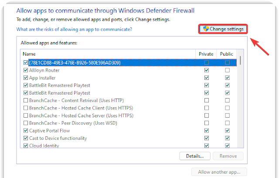279x178 pixels.
Task: Enable Private for BranchCache - Content Retrieval
Action: tap(207, 100)
